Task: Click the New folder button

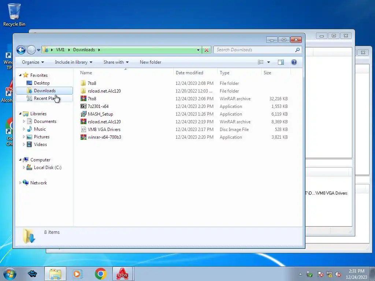Action: [151, 62]
